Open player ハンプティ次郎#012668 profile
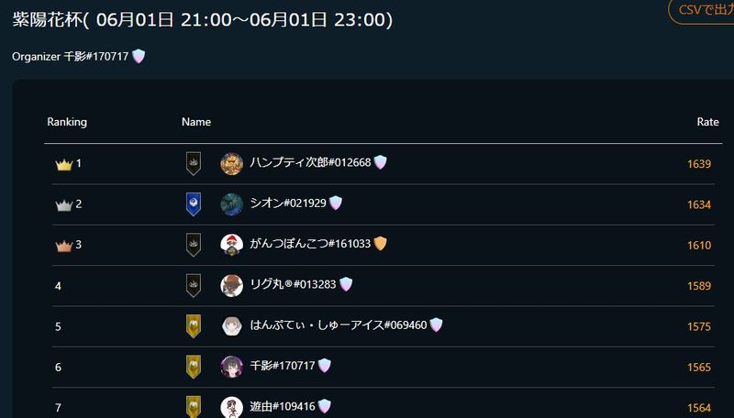 point(310,163)
